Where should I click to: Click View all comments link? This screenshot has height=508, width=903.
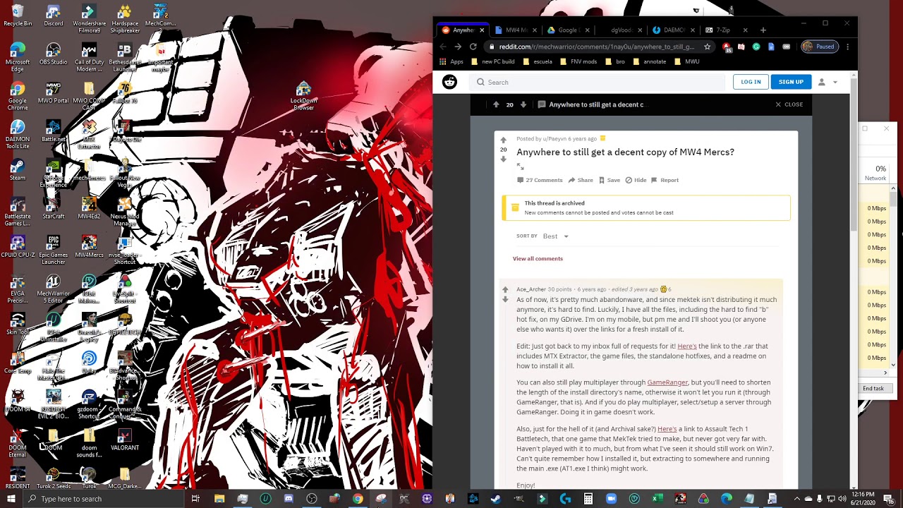538,258
